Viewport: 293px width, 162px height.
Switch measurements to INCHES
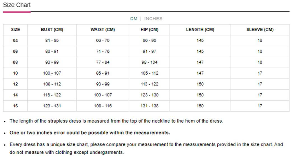[x=153, y=19]
